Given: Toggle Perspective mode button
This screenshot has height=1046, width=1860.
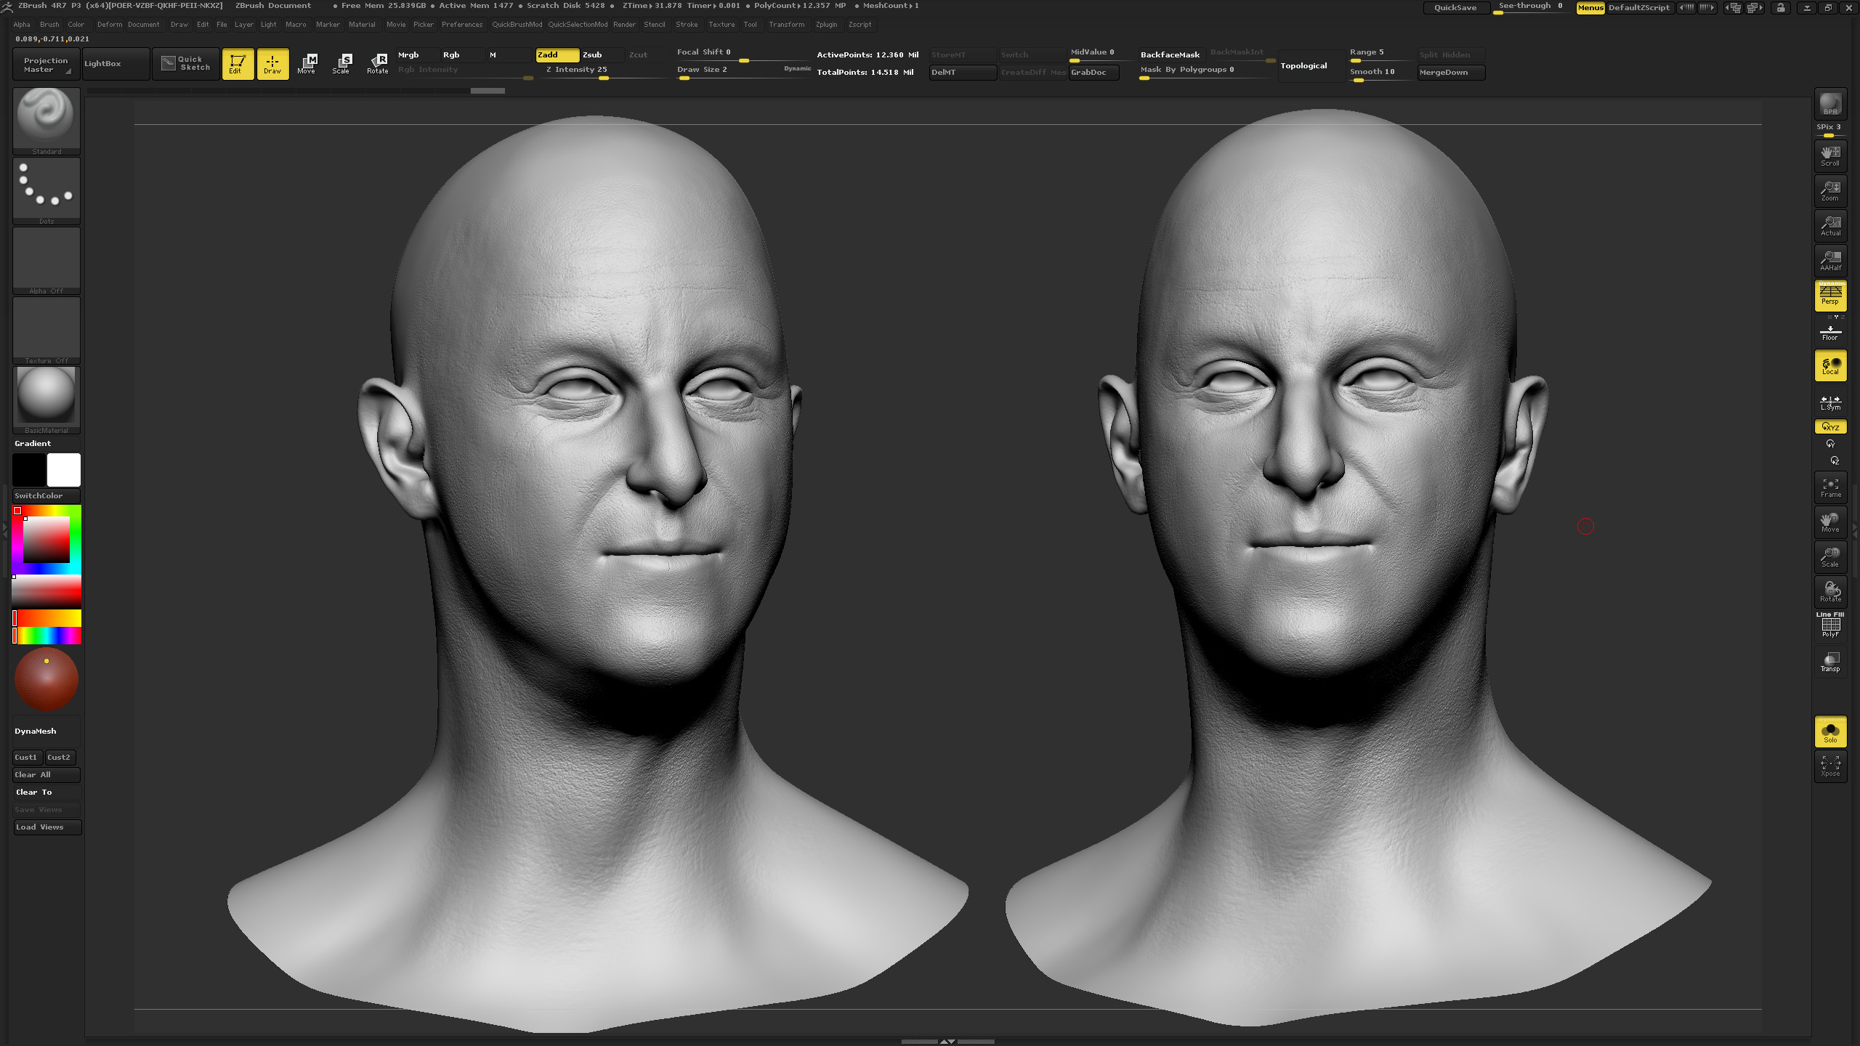Looking at the screenshot, I should 1830,296.
